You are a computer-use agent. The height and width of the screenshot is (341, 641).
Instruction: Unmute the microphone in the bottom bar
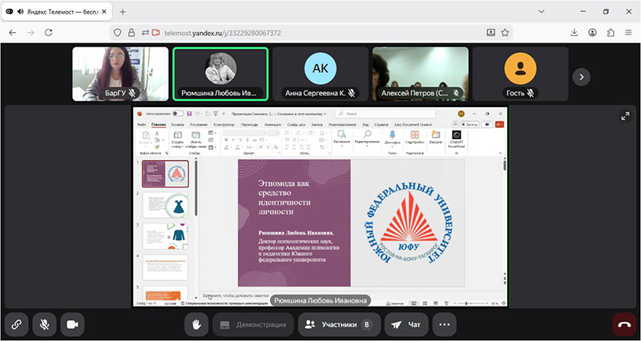pos(44,324)
